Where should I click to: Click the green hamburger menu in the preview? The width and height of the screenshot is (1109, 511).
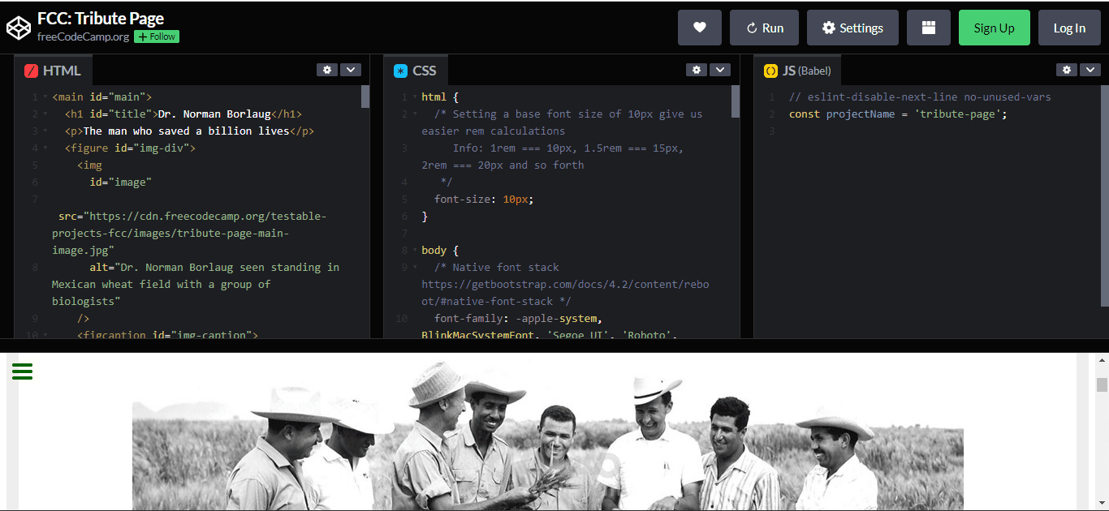[23, 371]
